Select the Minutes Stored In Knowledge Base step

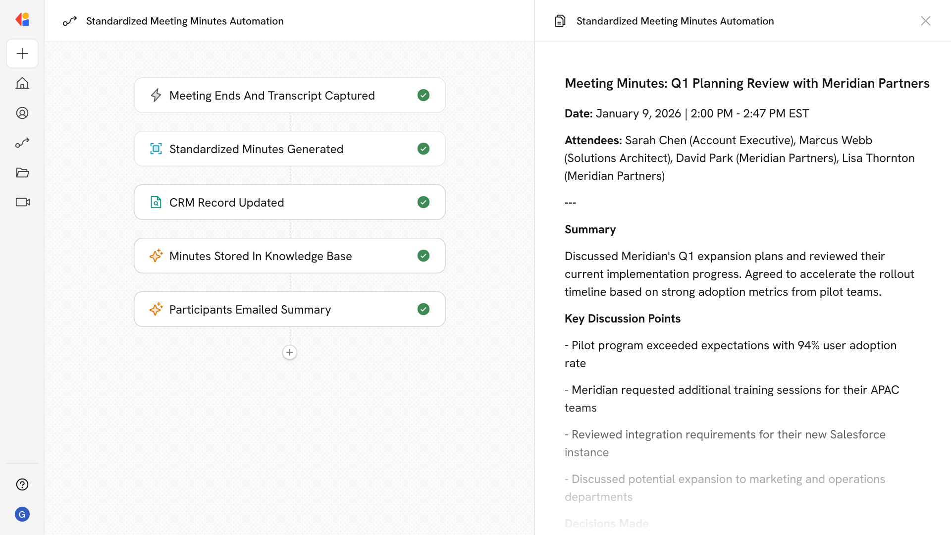pos(261,256)
